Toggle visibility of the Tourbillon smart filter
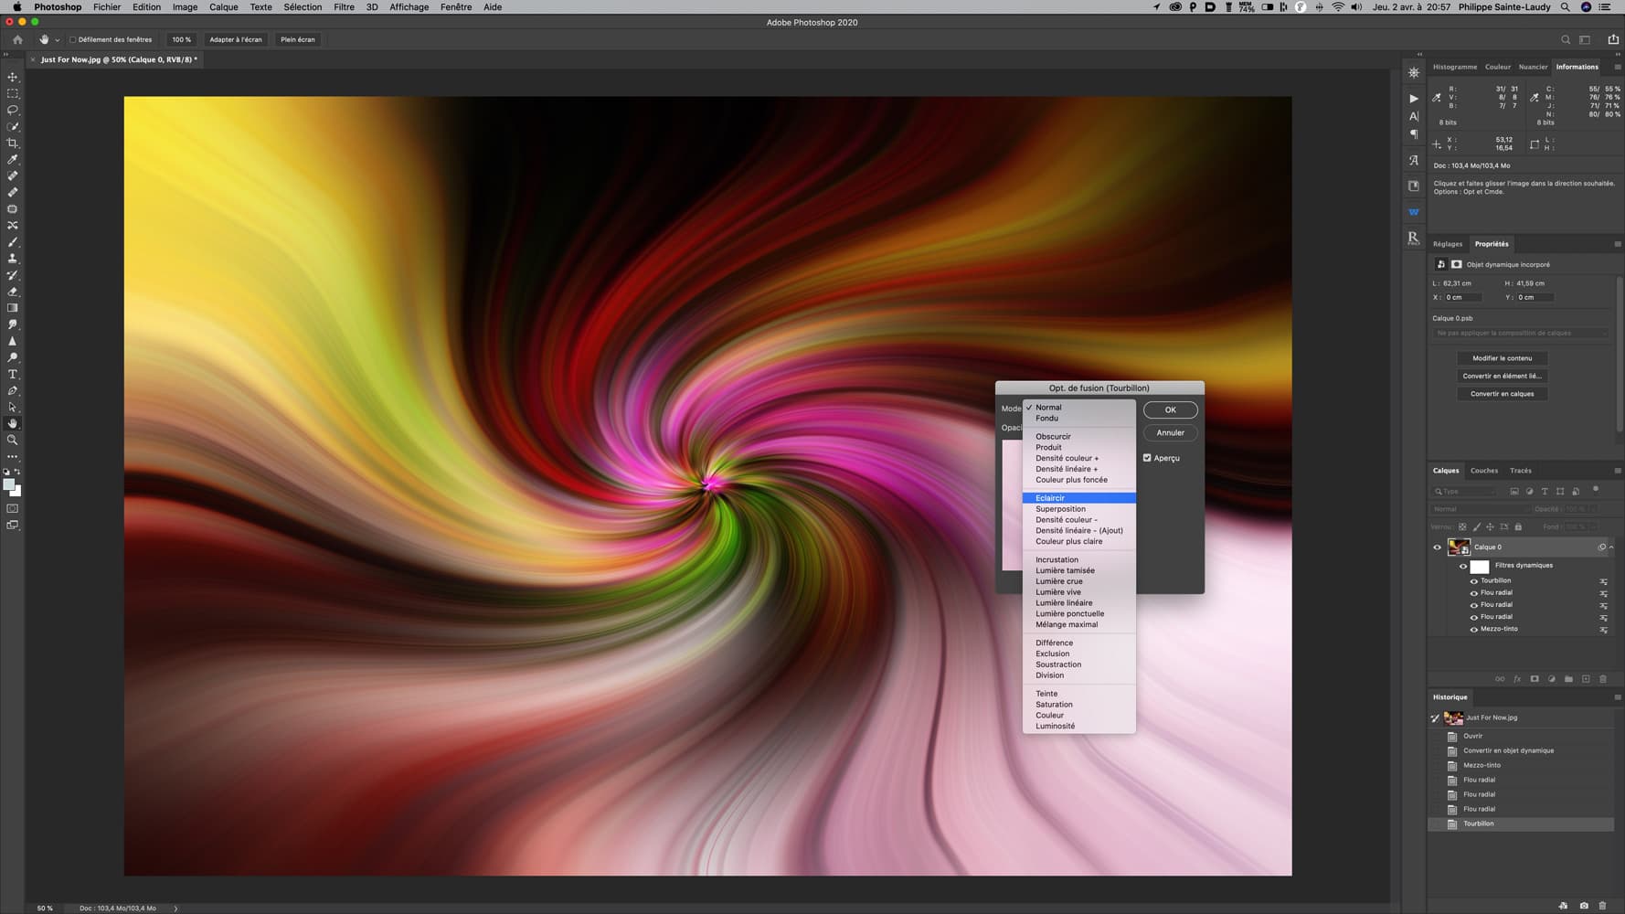This screenshot has height=914, width=1625. click(1473, 581)
